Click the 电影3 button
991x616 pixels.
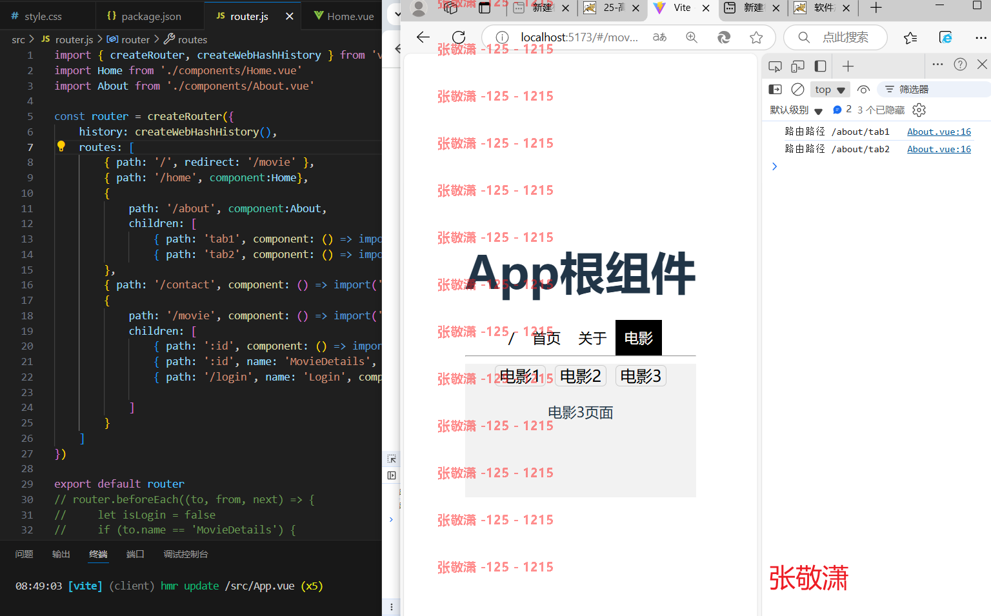coord(641,376)
